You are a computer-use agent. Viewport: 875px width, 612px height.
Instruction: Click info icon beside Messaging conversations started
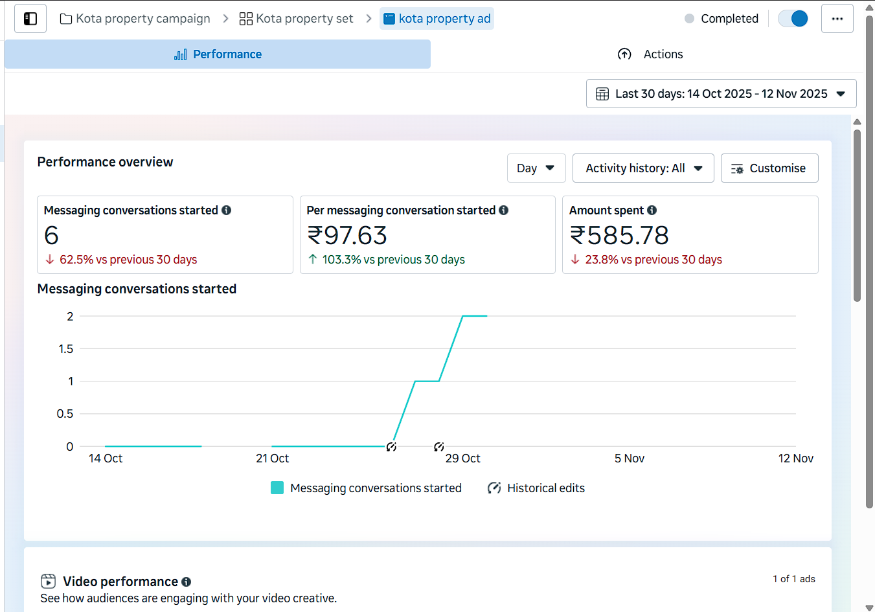click(226, 210)
